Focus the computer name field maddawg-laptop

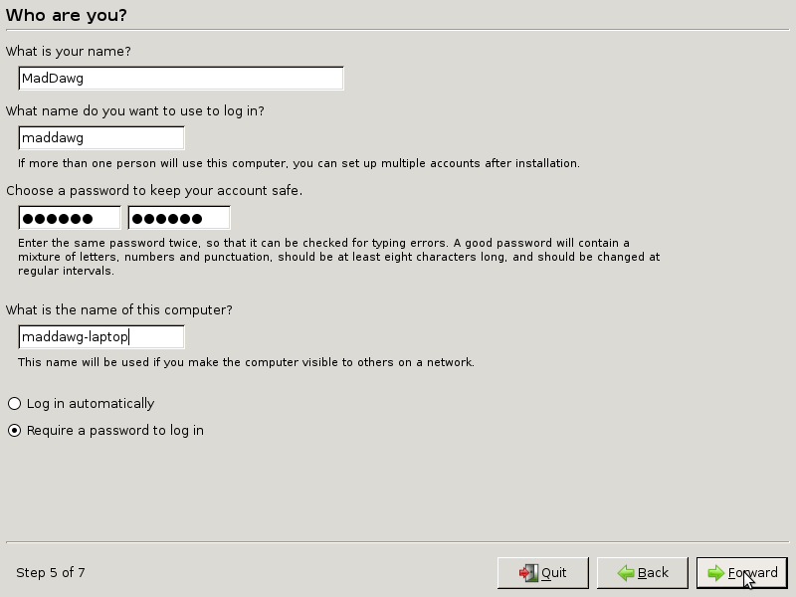pyautogui.click(x=100, y=337)
